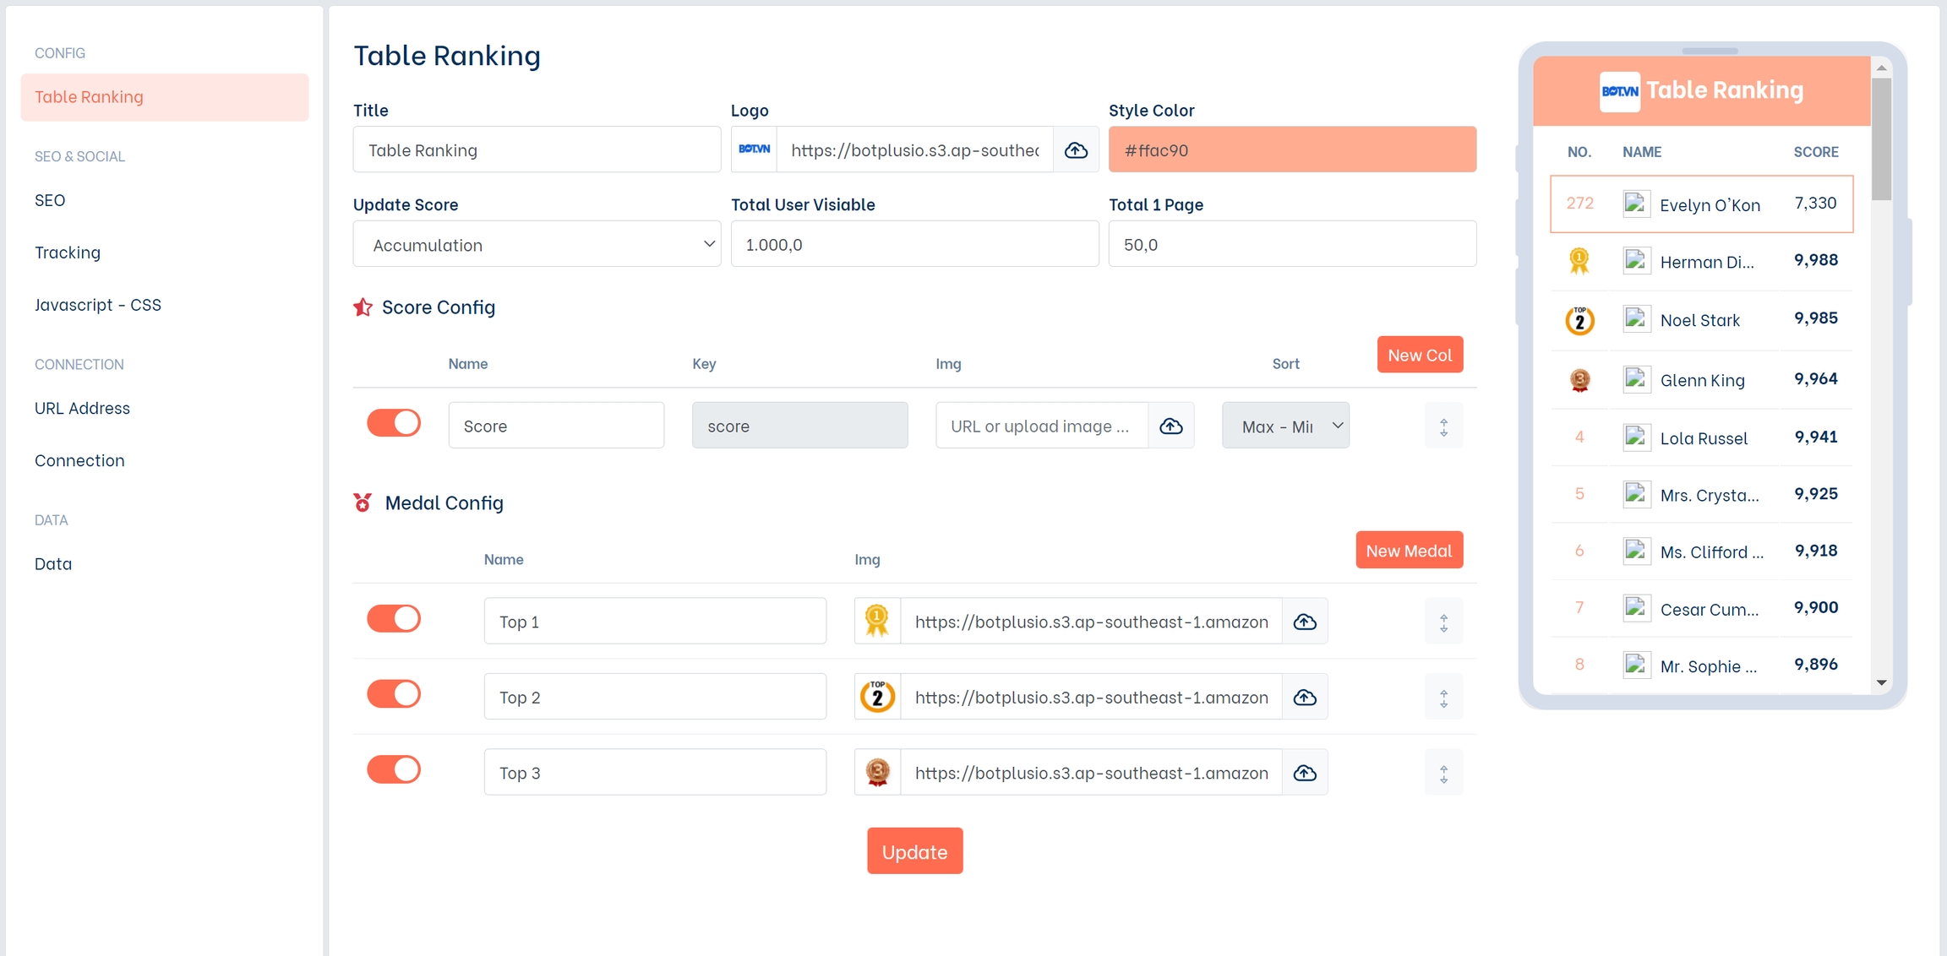Click the Score row reorder arrows
1947x956 pixels.
pyautogui.click(x=1443, y=426)
